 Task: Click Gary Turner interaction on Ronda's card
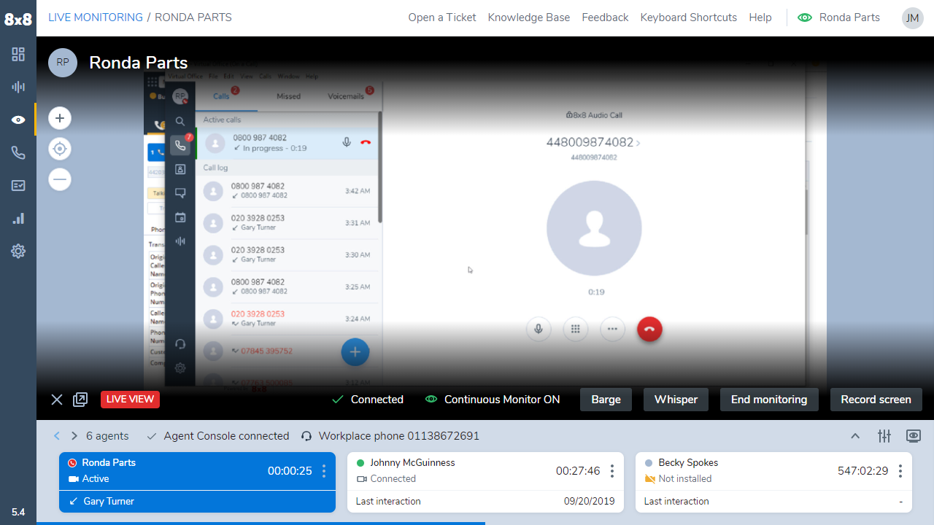coord(109,502)
